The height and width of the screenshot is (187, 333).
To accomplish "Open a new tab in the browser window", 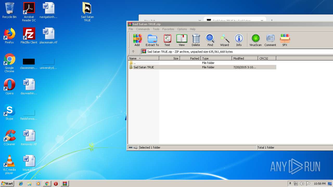I will click(272, 21).
